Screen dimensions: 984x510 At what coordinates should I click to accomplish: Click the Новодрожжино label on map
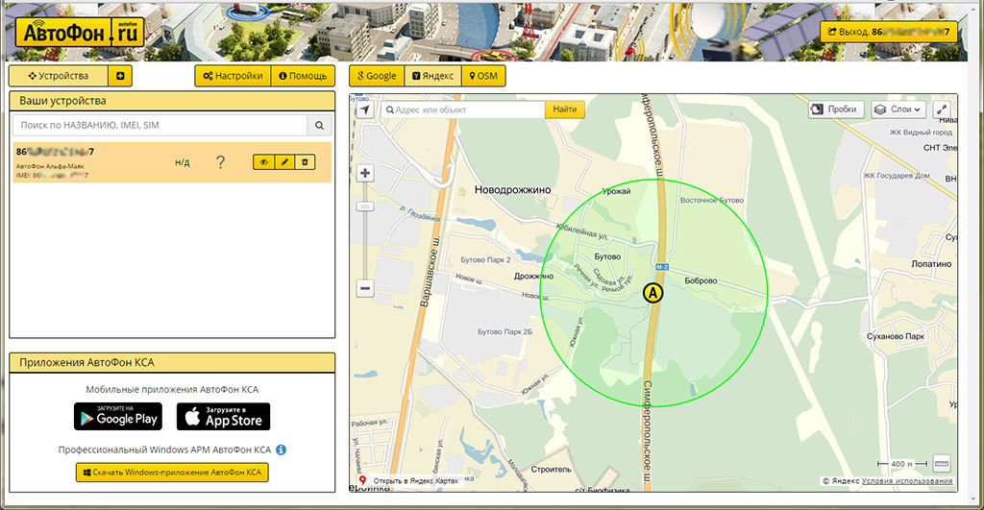512,189
